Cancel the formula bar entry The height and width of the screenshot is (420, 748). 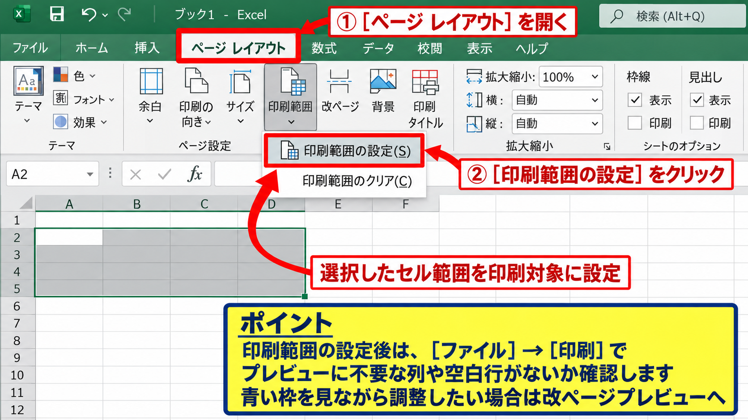click(136, 174)
